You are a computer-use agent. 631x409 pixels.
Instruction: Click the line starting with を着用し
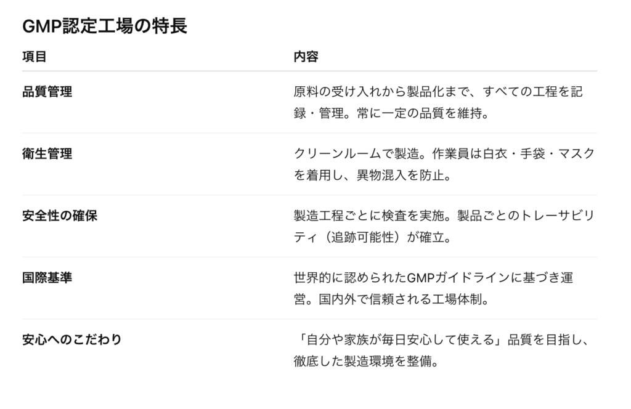coord(373,176)
